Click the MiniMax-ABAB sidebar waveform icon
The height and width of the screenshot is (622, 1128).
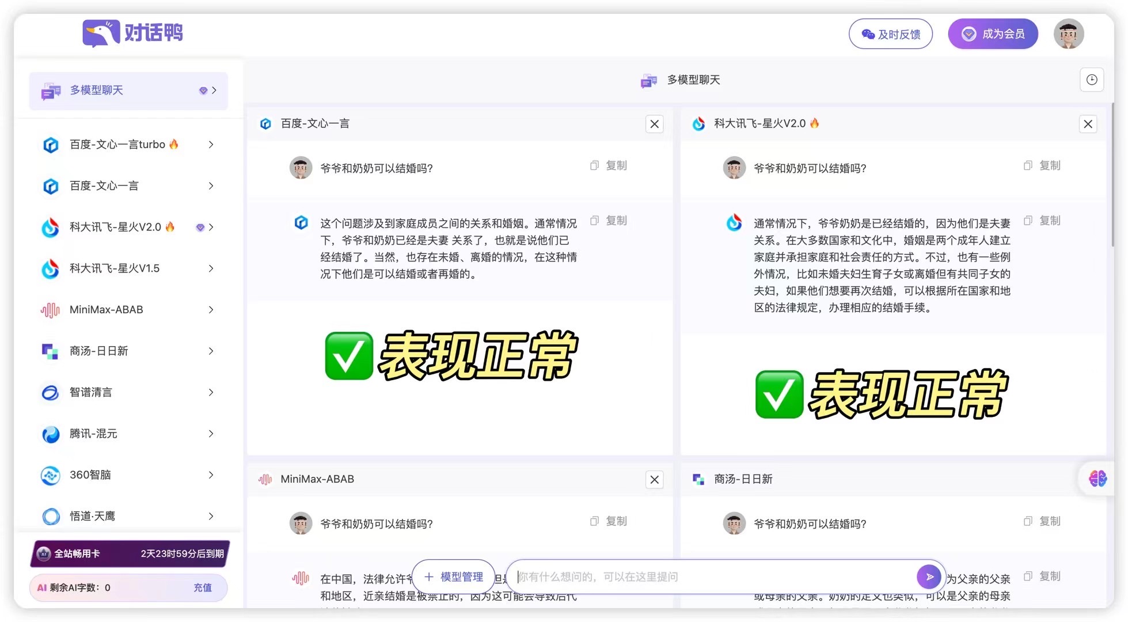(x=51, y=310)
